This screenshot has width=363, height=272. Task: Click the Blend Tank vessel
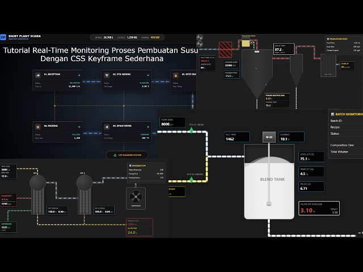[x=269, y=181]
